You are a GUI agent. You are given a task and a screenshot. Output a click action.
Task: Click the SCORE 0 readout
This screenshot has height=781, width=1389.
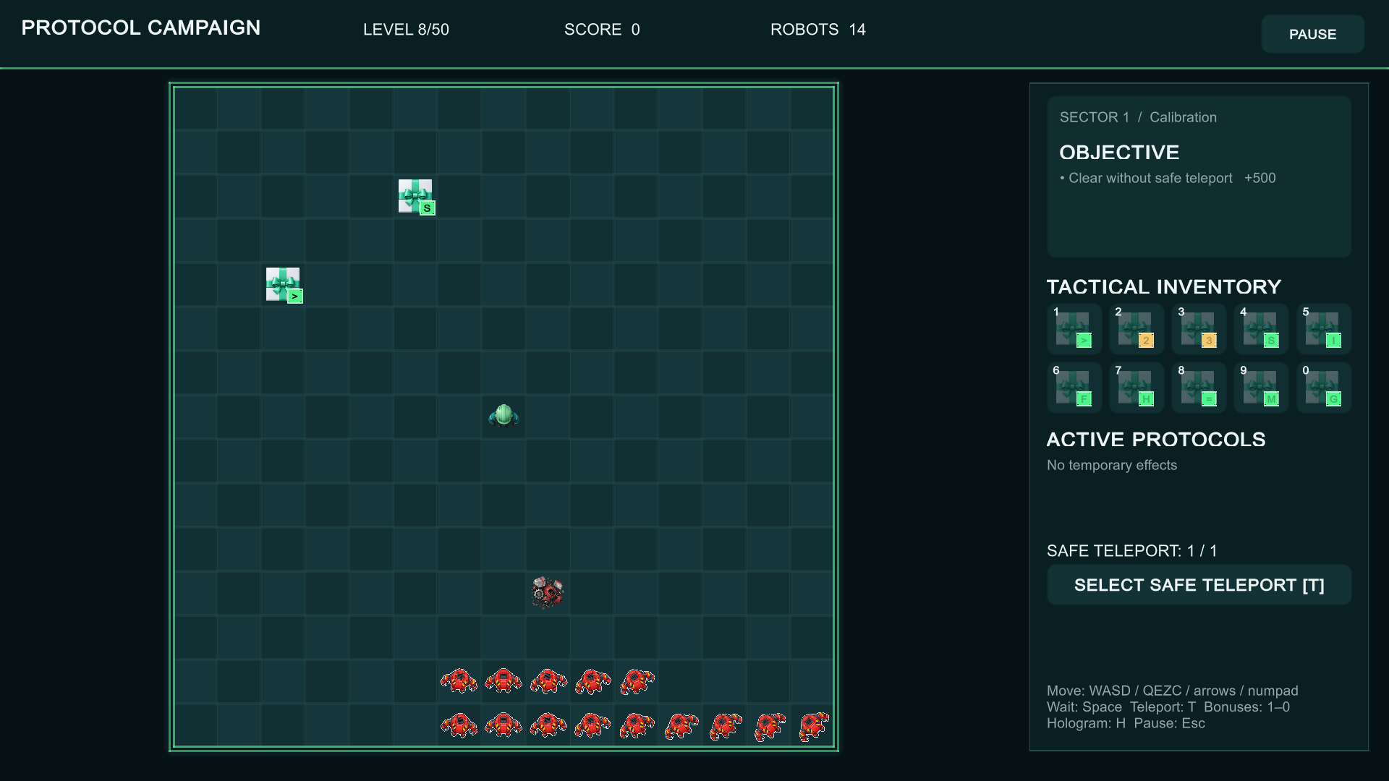[x=602, y=30]
